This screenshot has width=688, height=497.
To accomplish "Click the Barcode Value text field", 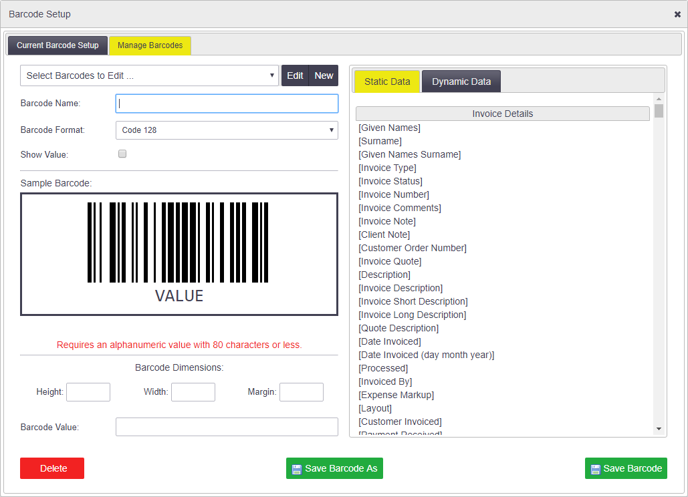I will [227, 427].
